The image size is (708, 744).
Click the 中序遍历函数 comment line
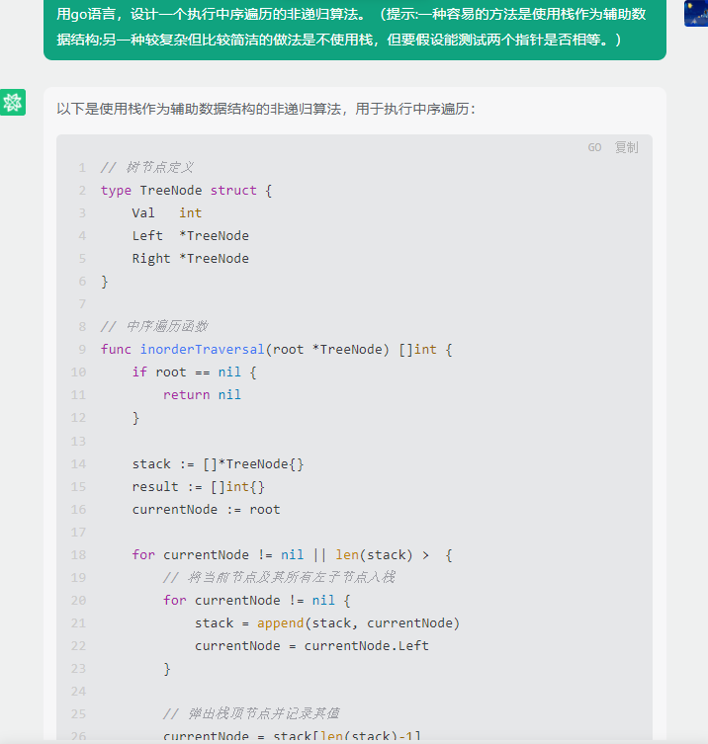point(154,326)
